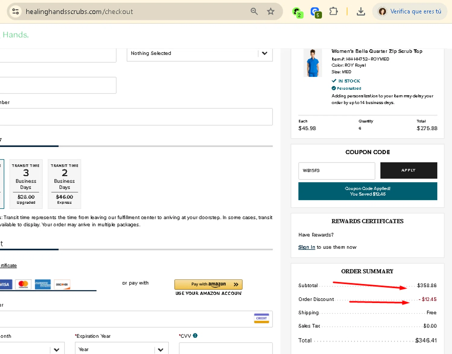Click the 'Coupon Code Applied! You Saved $12.45' banner
The width and height of the screenshot is (452, 354).
[x=368, y=191]
